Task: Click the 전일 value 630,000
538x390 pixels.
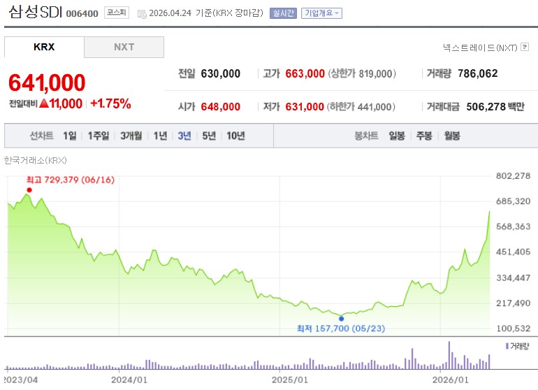Action: pyautogui.click(x=221, y=73)
